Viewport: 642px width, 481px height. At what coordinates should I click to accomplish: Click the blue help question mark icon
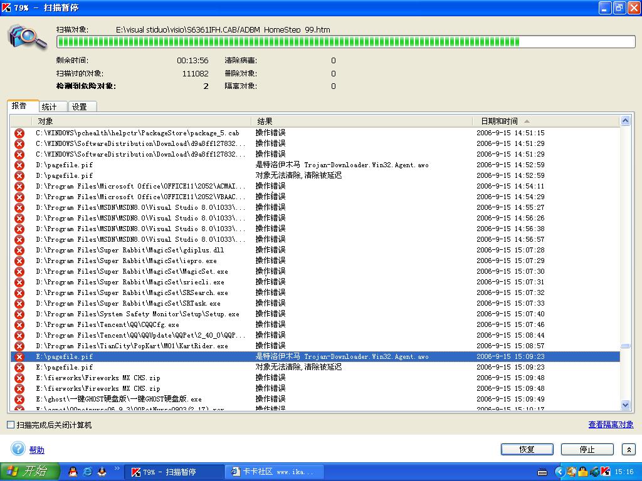[x=18, y=449]
